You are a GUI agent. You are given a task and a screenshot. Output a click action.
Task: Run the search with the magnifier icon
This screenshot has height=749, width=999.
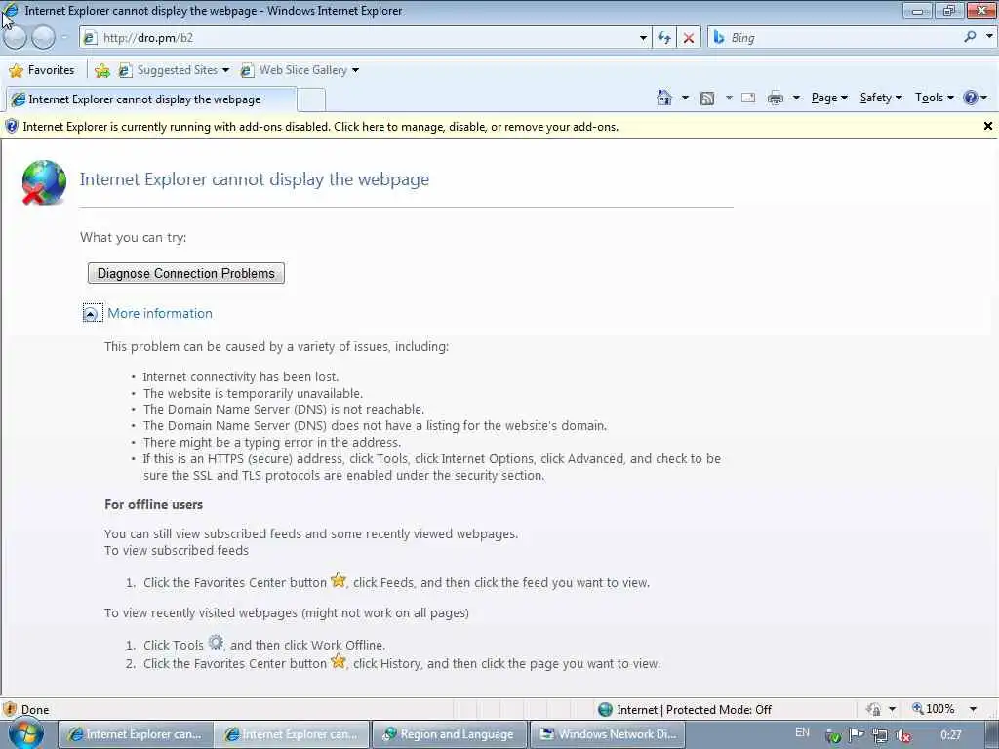click(x=970, y=38)
